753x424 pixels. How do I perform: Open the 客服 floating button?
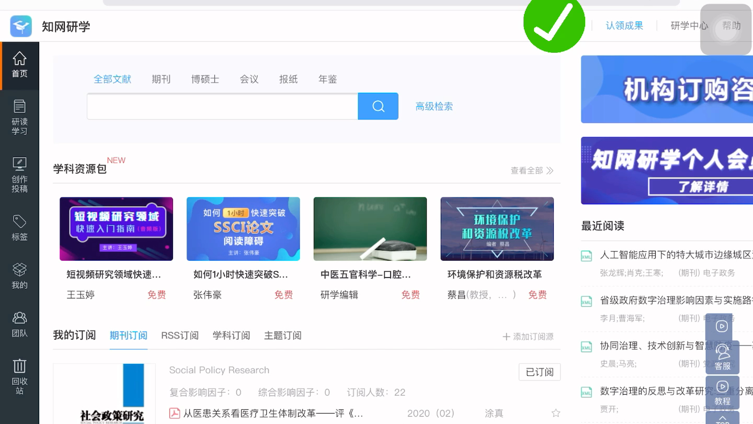tap(722, 358)
